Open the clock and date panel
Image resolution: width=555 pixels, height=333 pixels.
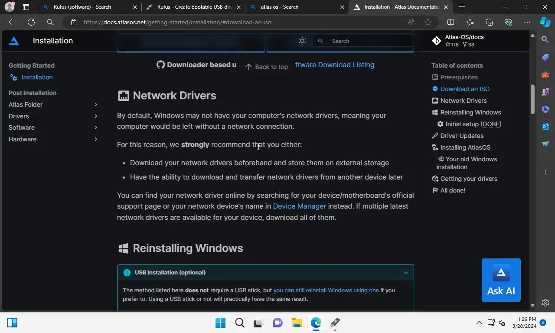coord(524,323)
